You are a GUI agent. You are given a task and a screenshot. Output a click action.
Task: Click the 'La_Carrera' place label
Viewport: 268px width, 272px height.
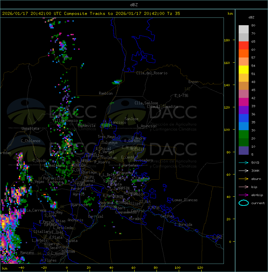point(36,210)
